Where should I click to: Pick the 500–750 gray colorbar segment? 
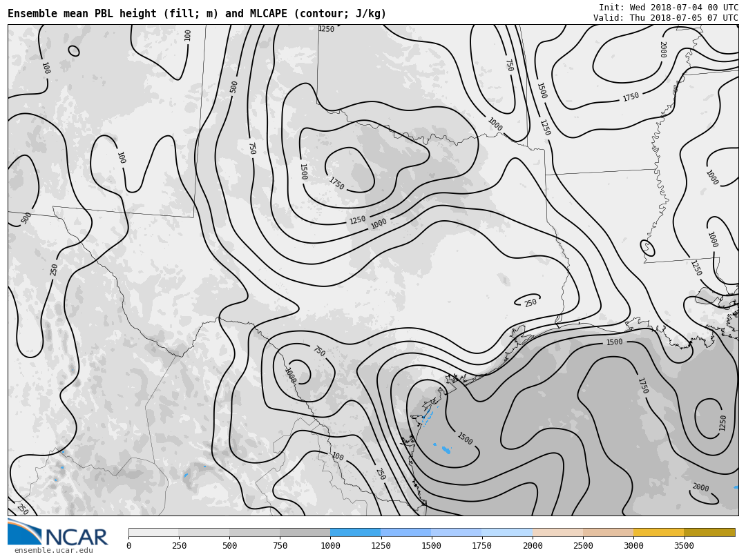254,532
